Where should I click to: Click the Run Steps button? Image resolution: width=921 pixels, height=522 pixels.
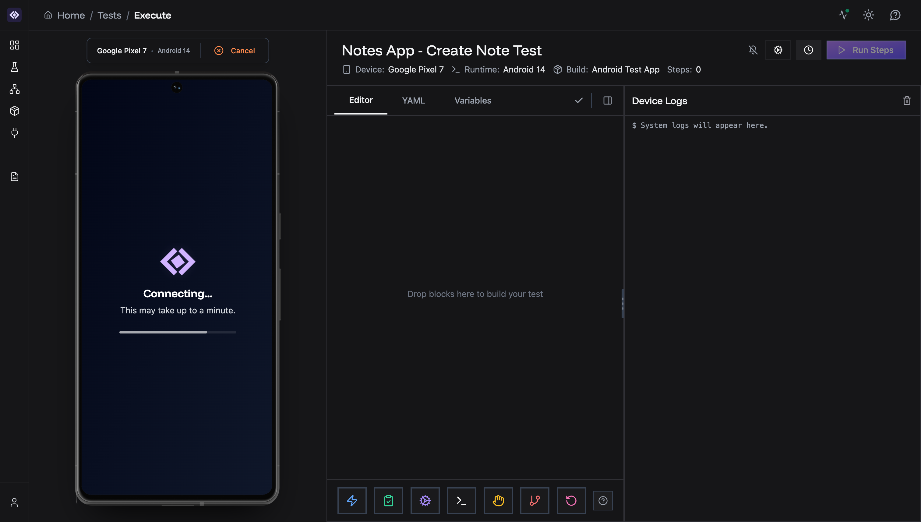pos(866,50)
